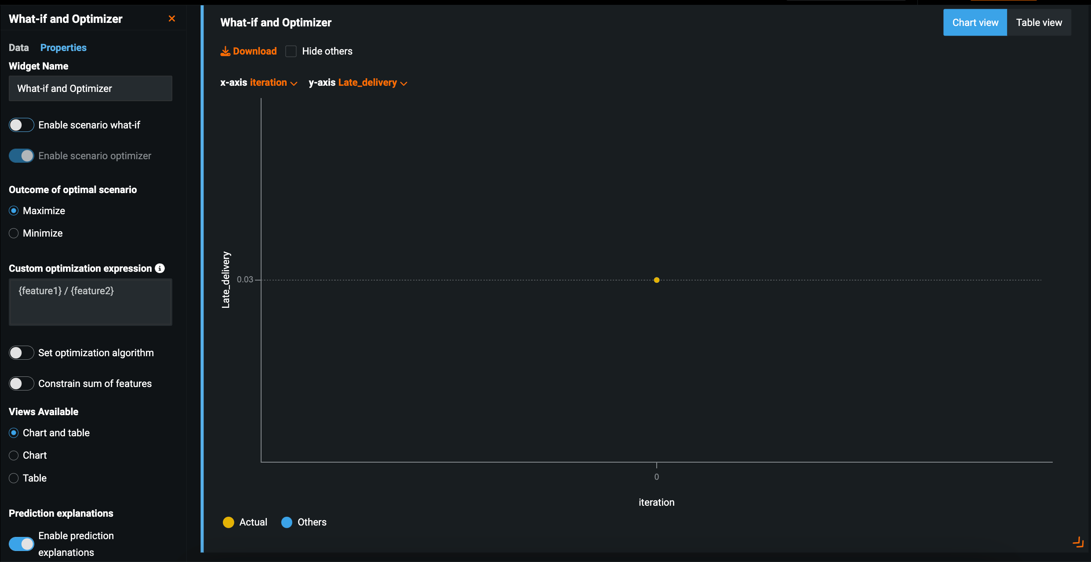This screenshot has height=562, width=1091.
Task: Click the Download icon above the chart
Action: [225, 51]
